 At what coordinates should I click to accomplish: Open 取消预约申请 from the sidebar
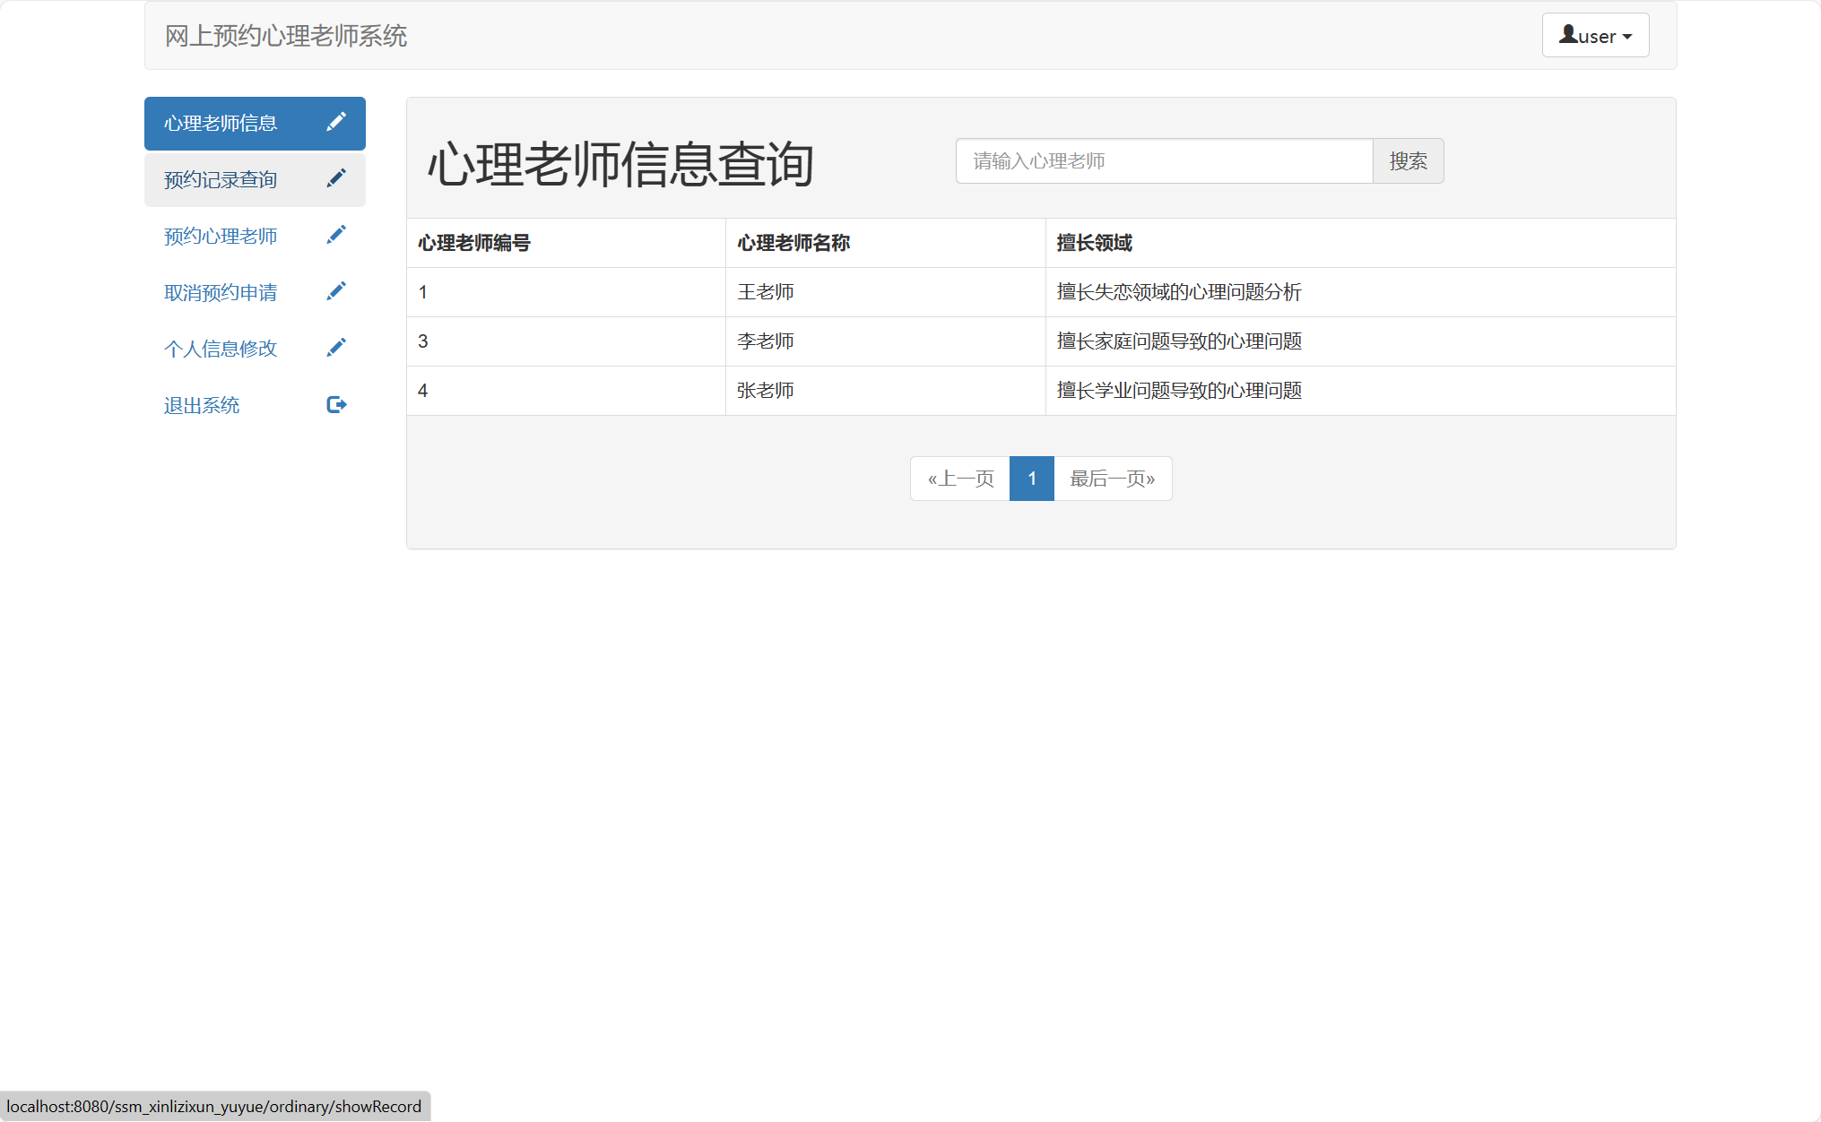pyautogui.click(x=221, y=291)
